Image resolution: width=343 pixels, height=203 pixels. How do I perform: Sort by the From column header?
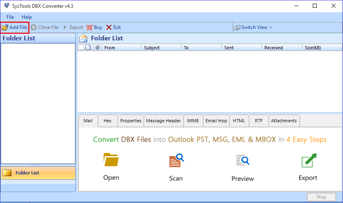coord(122,48)
